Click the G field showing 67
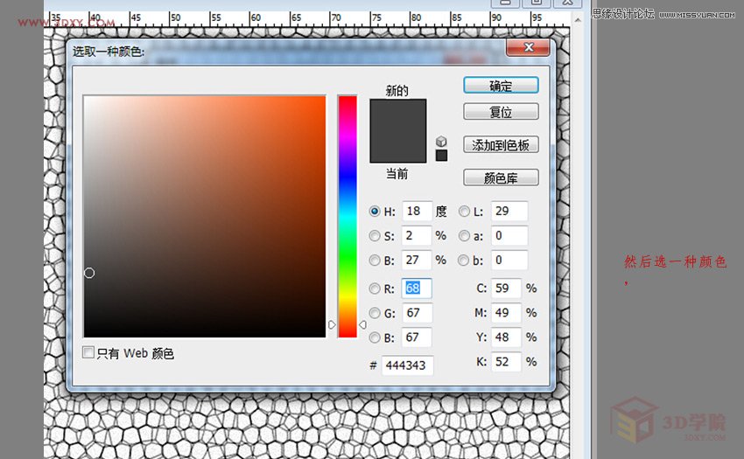744x459 pixels. tap(417, 313)
